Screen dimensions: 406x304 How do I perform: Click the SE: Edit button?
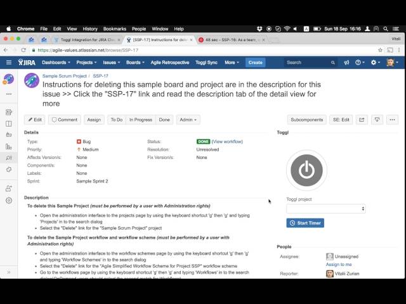(341, 120)
